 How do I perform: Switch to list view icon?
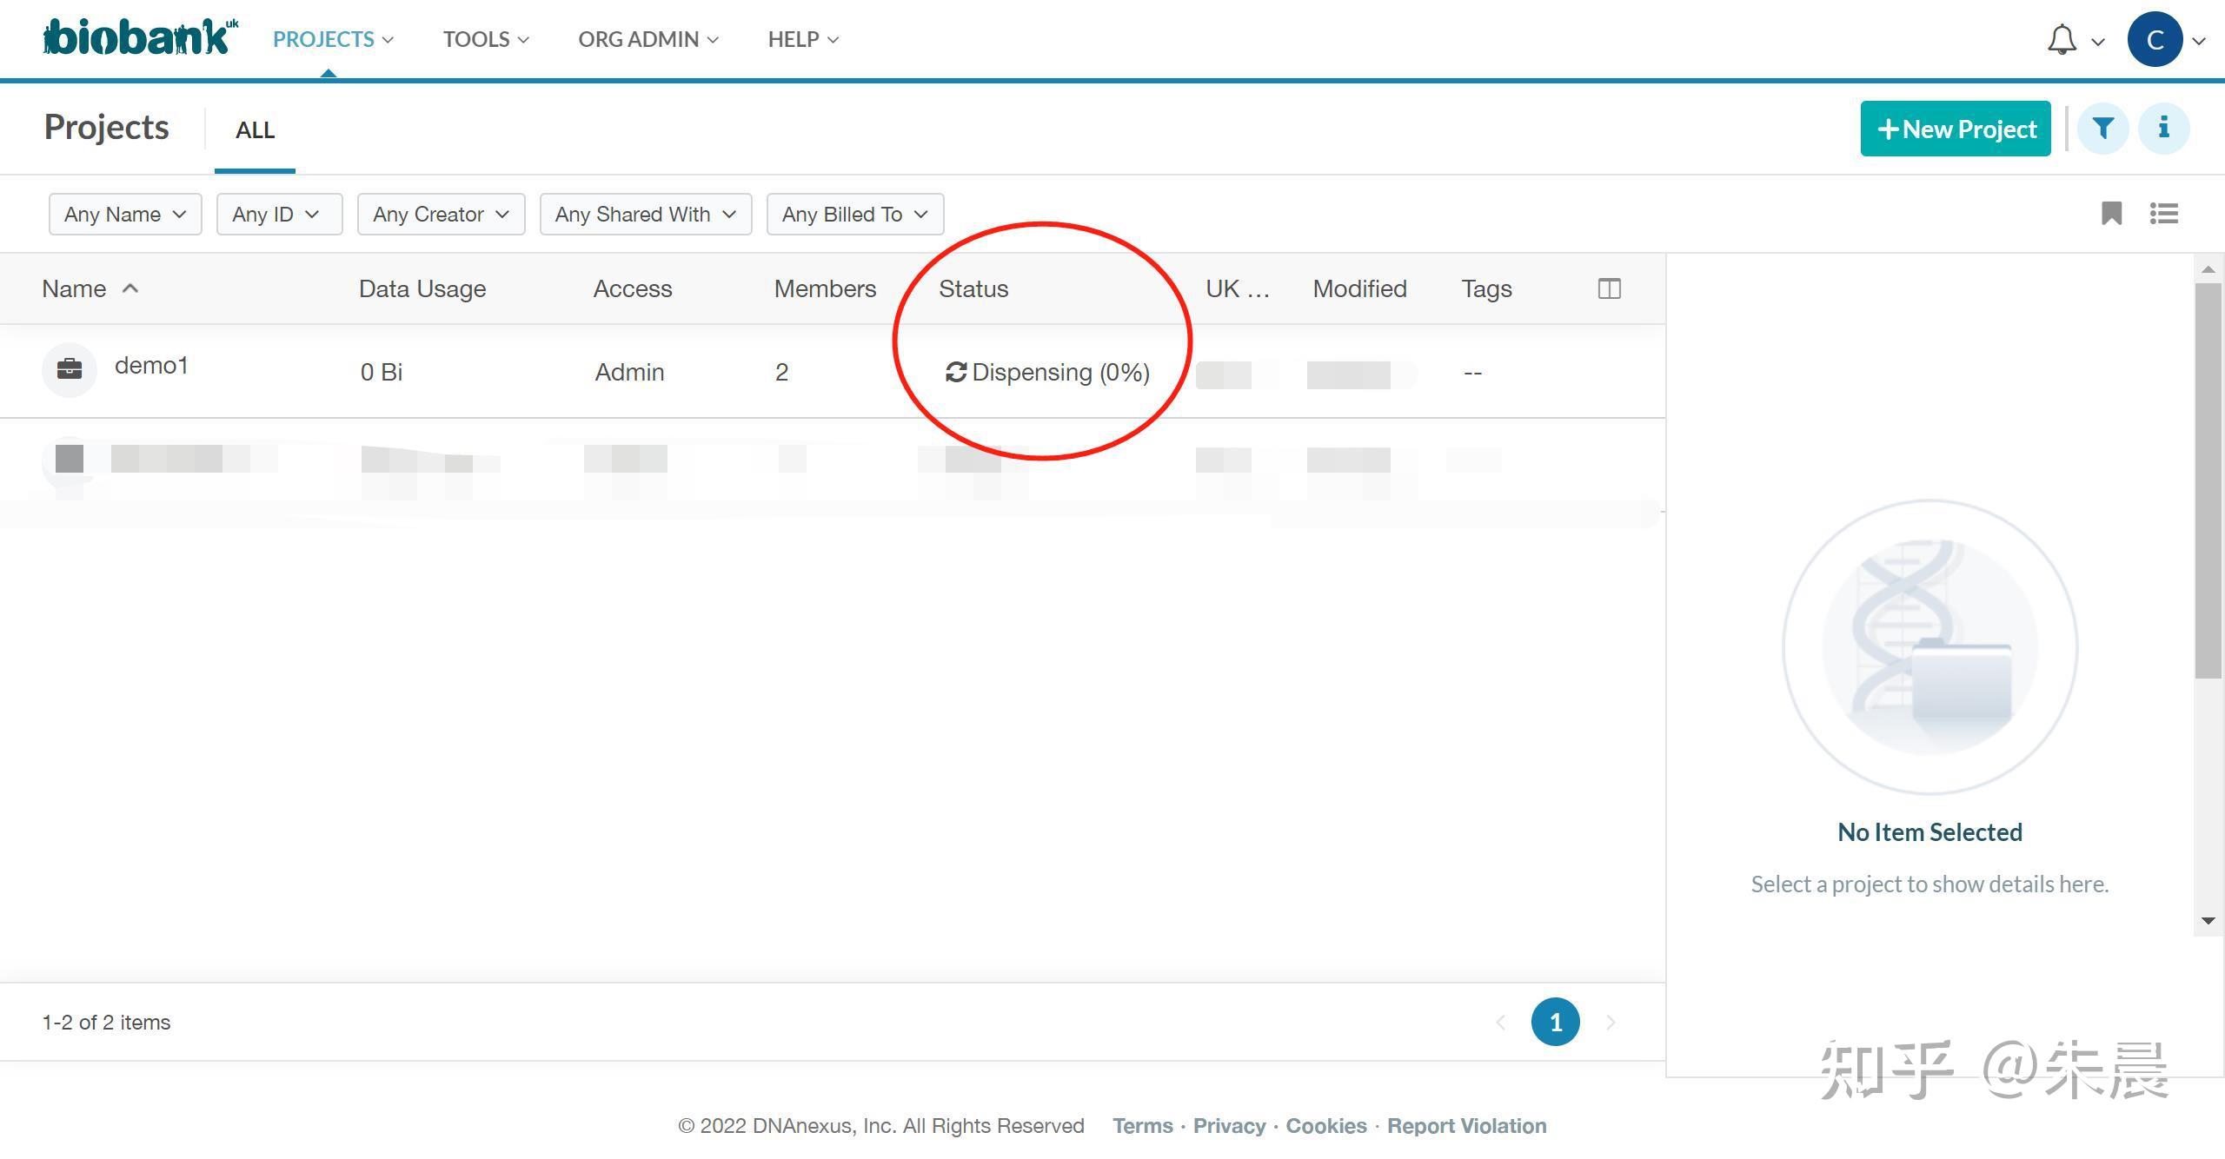pos(2163,213)
